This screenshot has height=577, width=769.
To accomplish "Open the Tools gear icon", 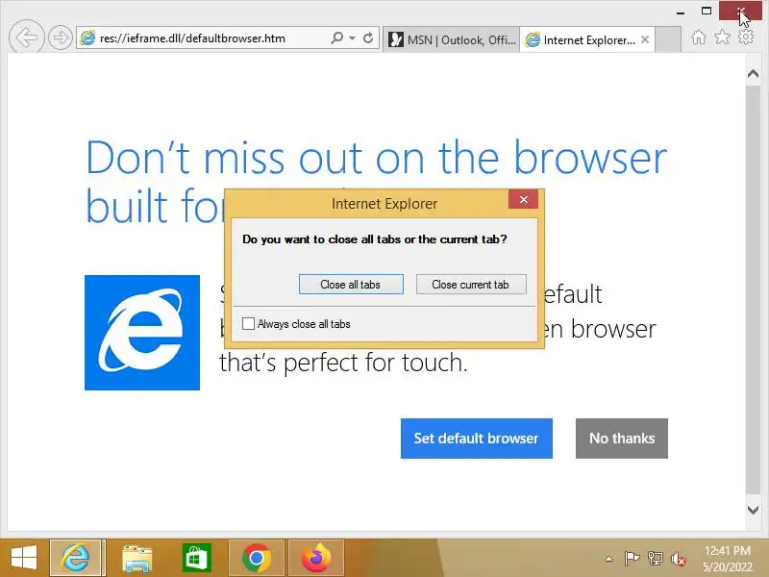I will pos(746,37).
